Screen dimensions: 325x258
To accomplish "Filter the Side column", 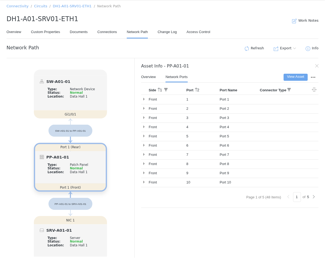I will [166, 90].
